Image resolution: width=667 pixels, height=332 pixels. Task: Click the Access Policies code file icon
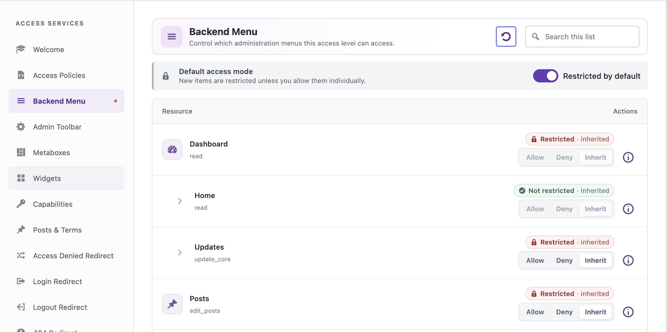click(x=21, y=75)
